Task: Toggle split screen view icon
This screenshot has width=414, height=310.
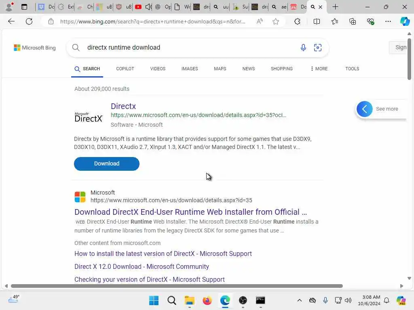Action: click(x=317, y=21)
